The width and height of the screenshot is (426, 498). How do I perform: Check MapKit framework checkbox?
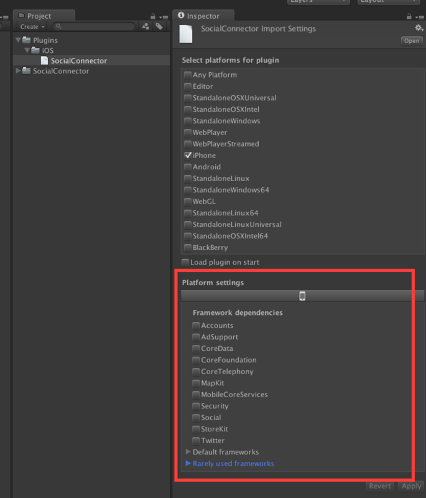[196, 383]
